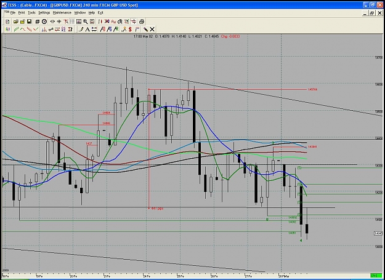The width and height of the screenshot is (385, 280).
Task: Click the red 1437 level label
Action: click(89, 143)
